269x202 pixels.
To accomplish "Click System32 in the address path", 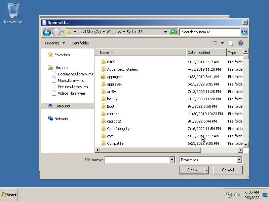I will pos(134,32).
